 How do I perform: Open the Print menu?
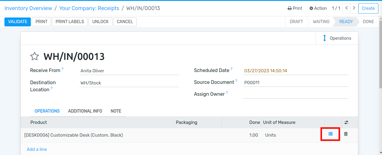point(295,8)
